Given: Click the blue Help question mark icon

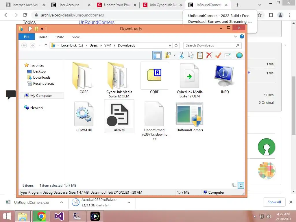Looking at the screenshot, I should point(242,36).
